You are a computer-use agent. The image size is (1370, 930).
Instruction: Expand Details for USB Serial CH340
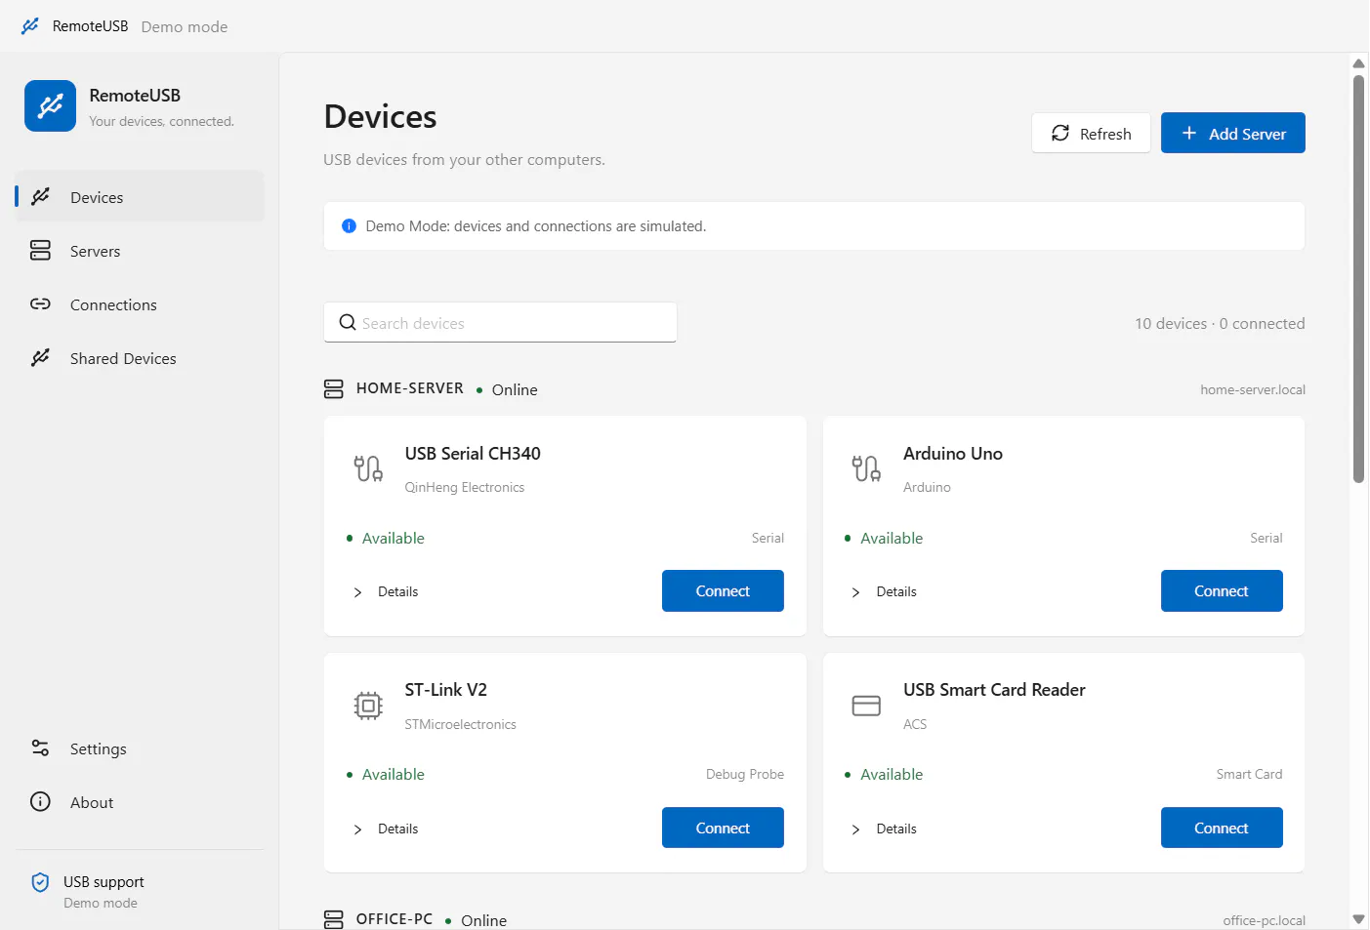(x=386, y=592)
